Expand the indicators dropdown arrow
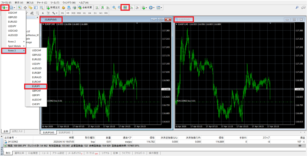This screenshot has width=308, height=156. pyautogui.click(x=146, y=8)
